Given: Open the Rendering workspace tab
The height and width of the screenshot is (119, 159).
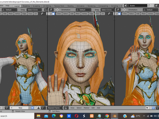Looking at the screenshot, I should pos(91,6).
